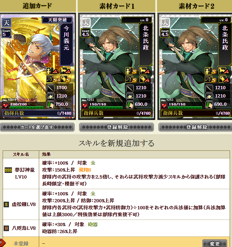The height and width of the screenshot is (247, 232).
Task: Click the heart HP icon on 今川義元 card
Action: 6,105
